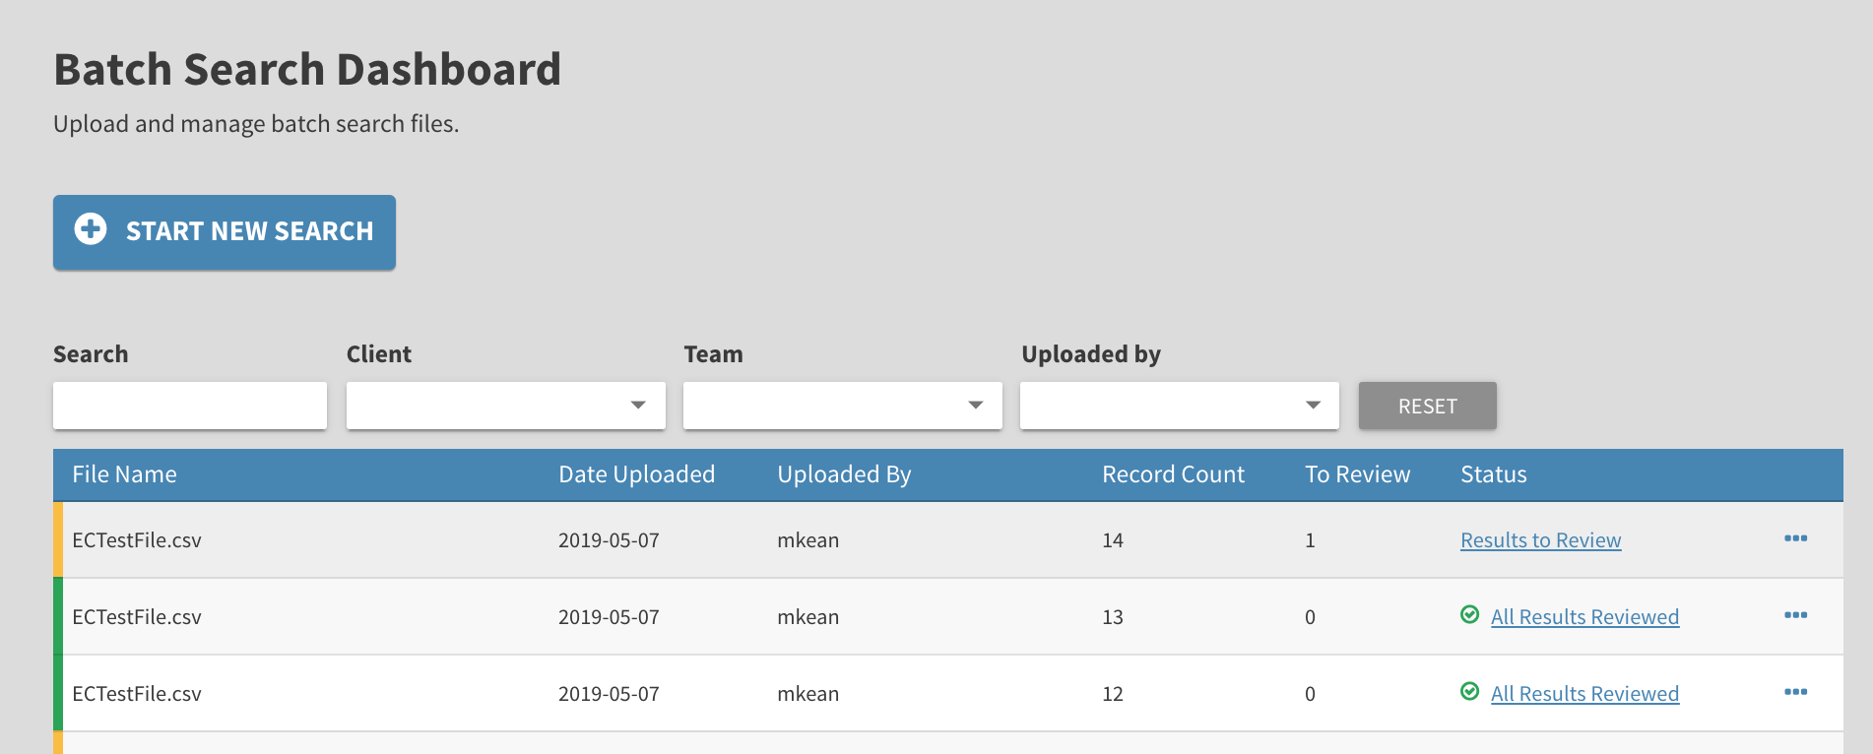
Task: Focus the Search text field
Action: tap(190, 406)
